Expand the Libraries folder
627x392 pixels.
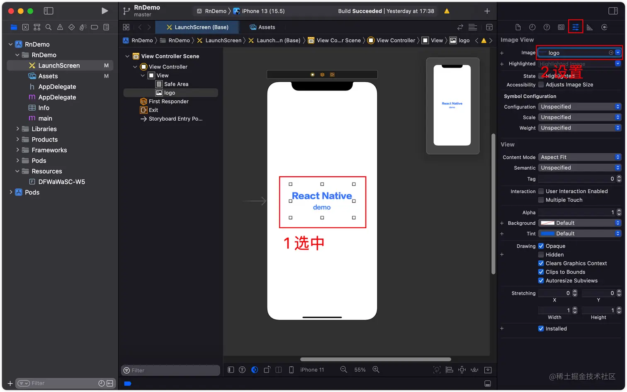pos(17,129)
